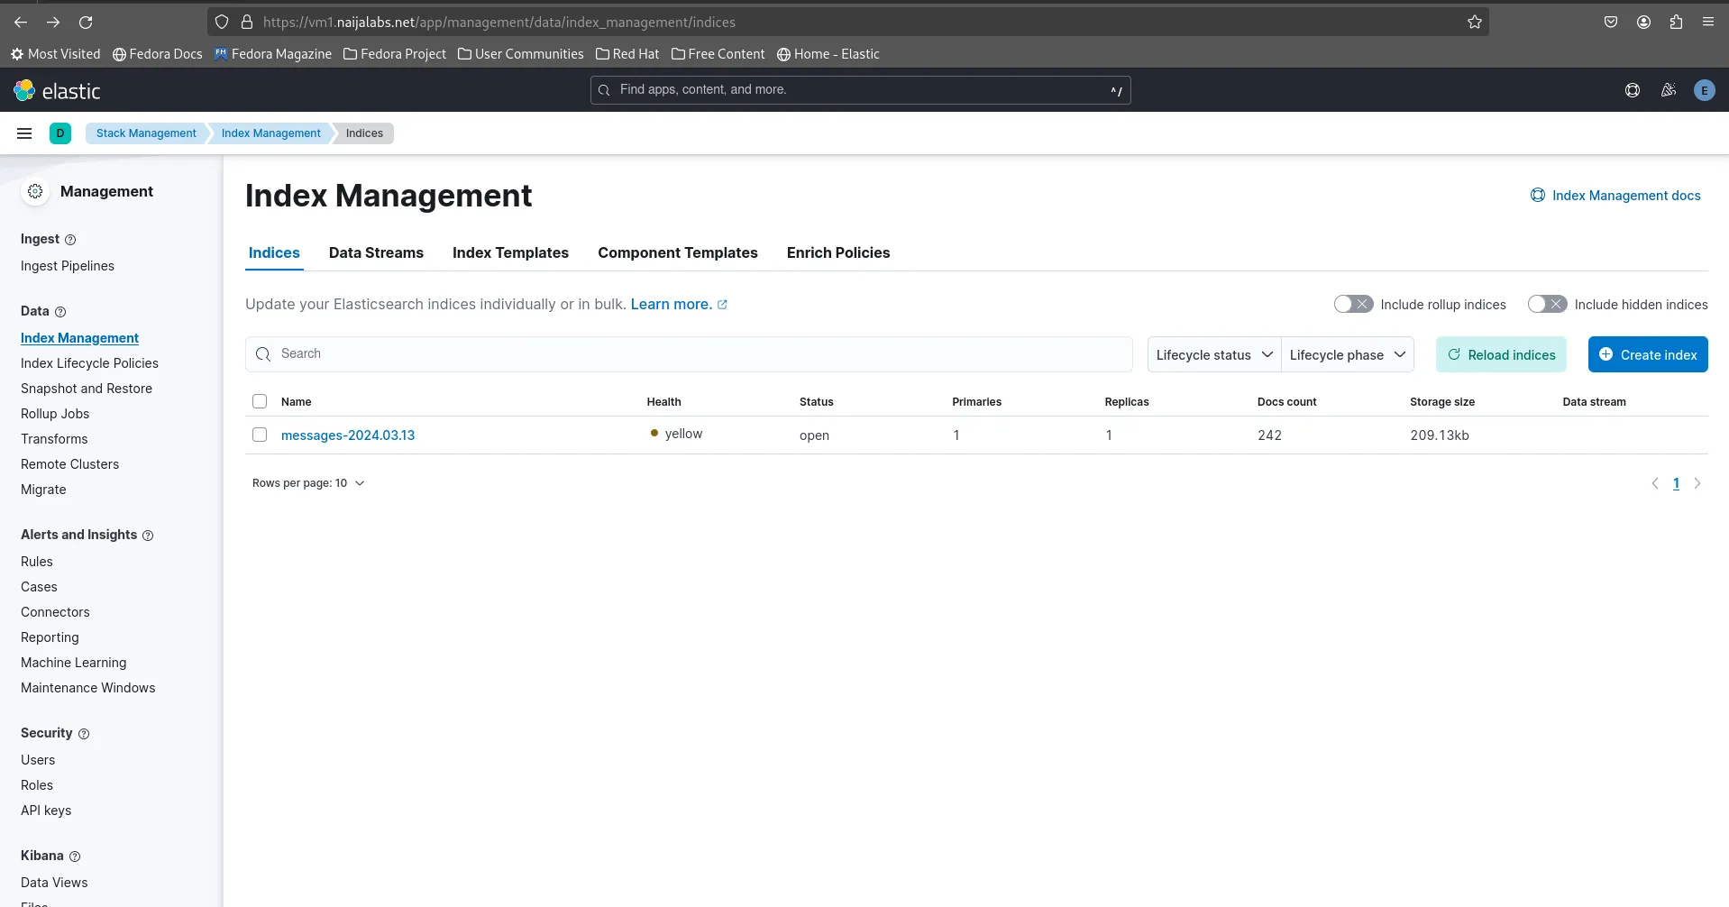Screen dimensions: 1729x907
Task: Open the Home - Elastic bookmark
Action: (828, 54)
